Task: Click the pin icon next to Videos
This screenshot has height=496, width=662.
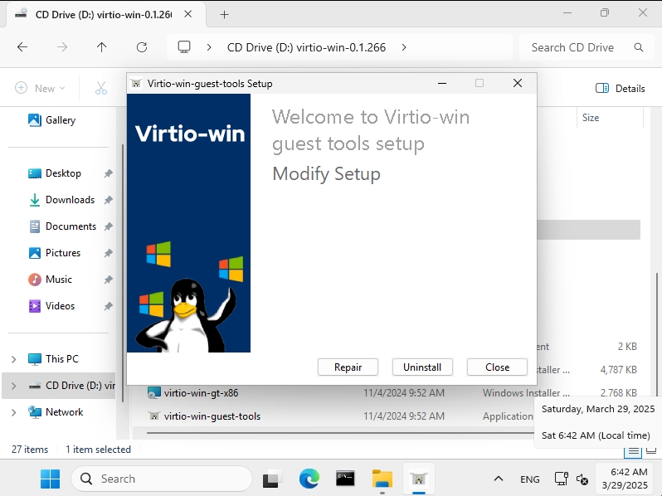Action: tap(109, 306)
